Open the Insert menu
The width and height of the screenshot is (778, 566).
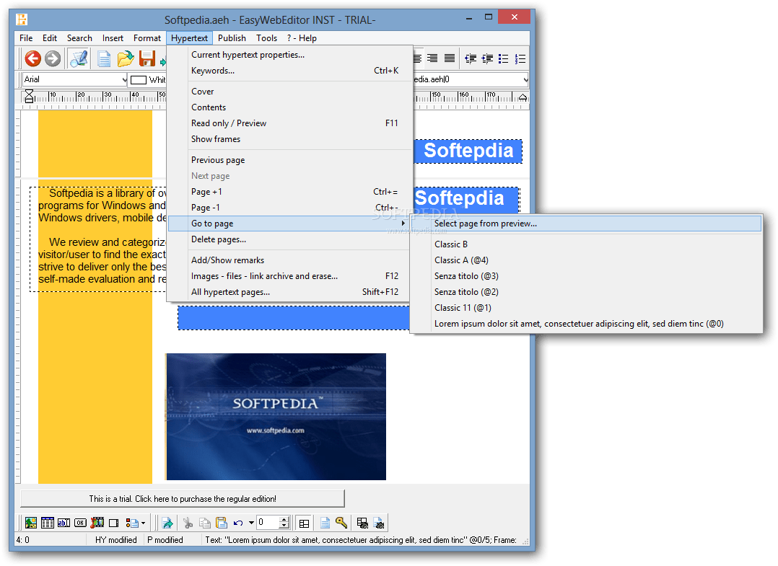113,38
